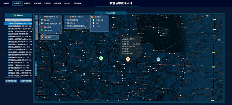Image resolution: width=232 pixels, height=105 pixels.
Task: Click the green vehicle marker on map
Action: (101, 59)
